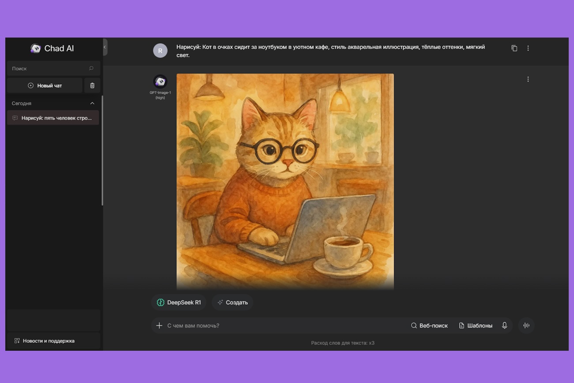Open Шаблоны templates menu
The height and width of the screenshot is (383, 574).
coord(476,326)
